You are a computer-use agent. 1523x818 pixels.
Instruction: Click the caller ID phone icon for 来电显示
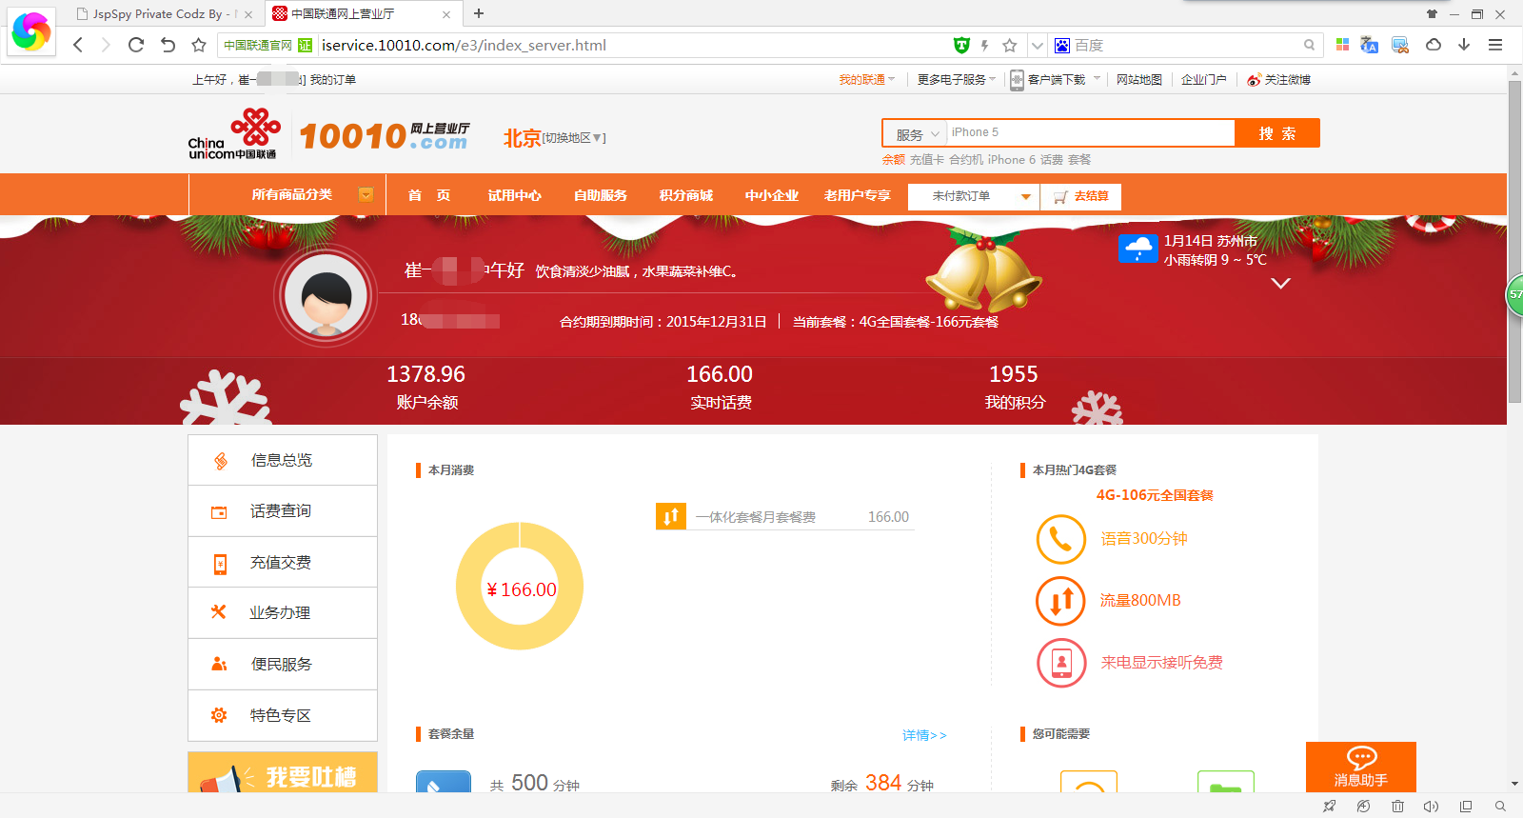point(1060,663)
